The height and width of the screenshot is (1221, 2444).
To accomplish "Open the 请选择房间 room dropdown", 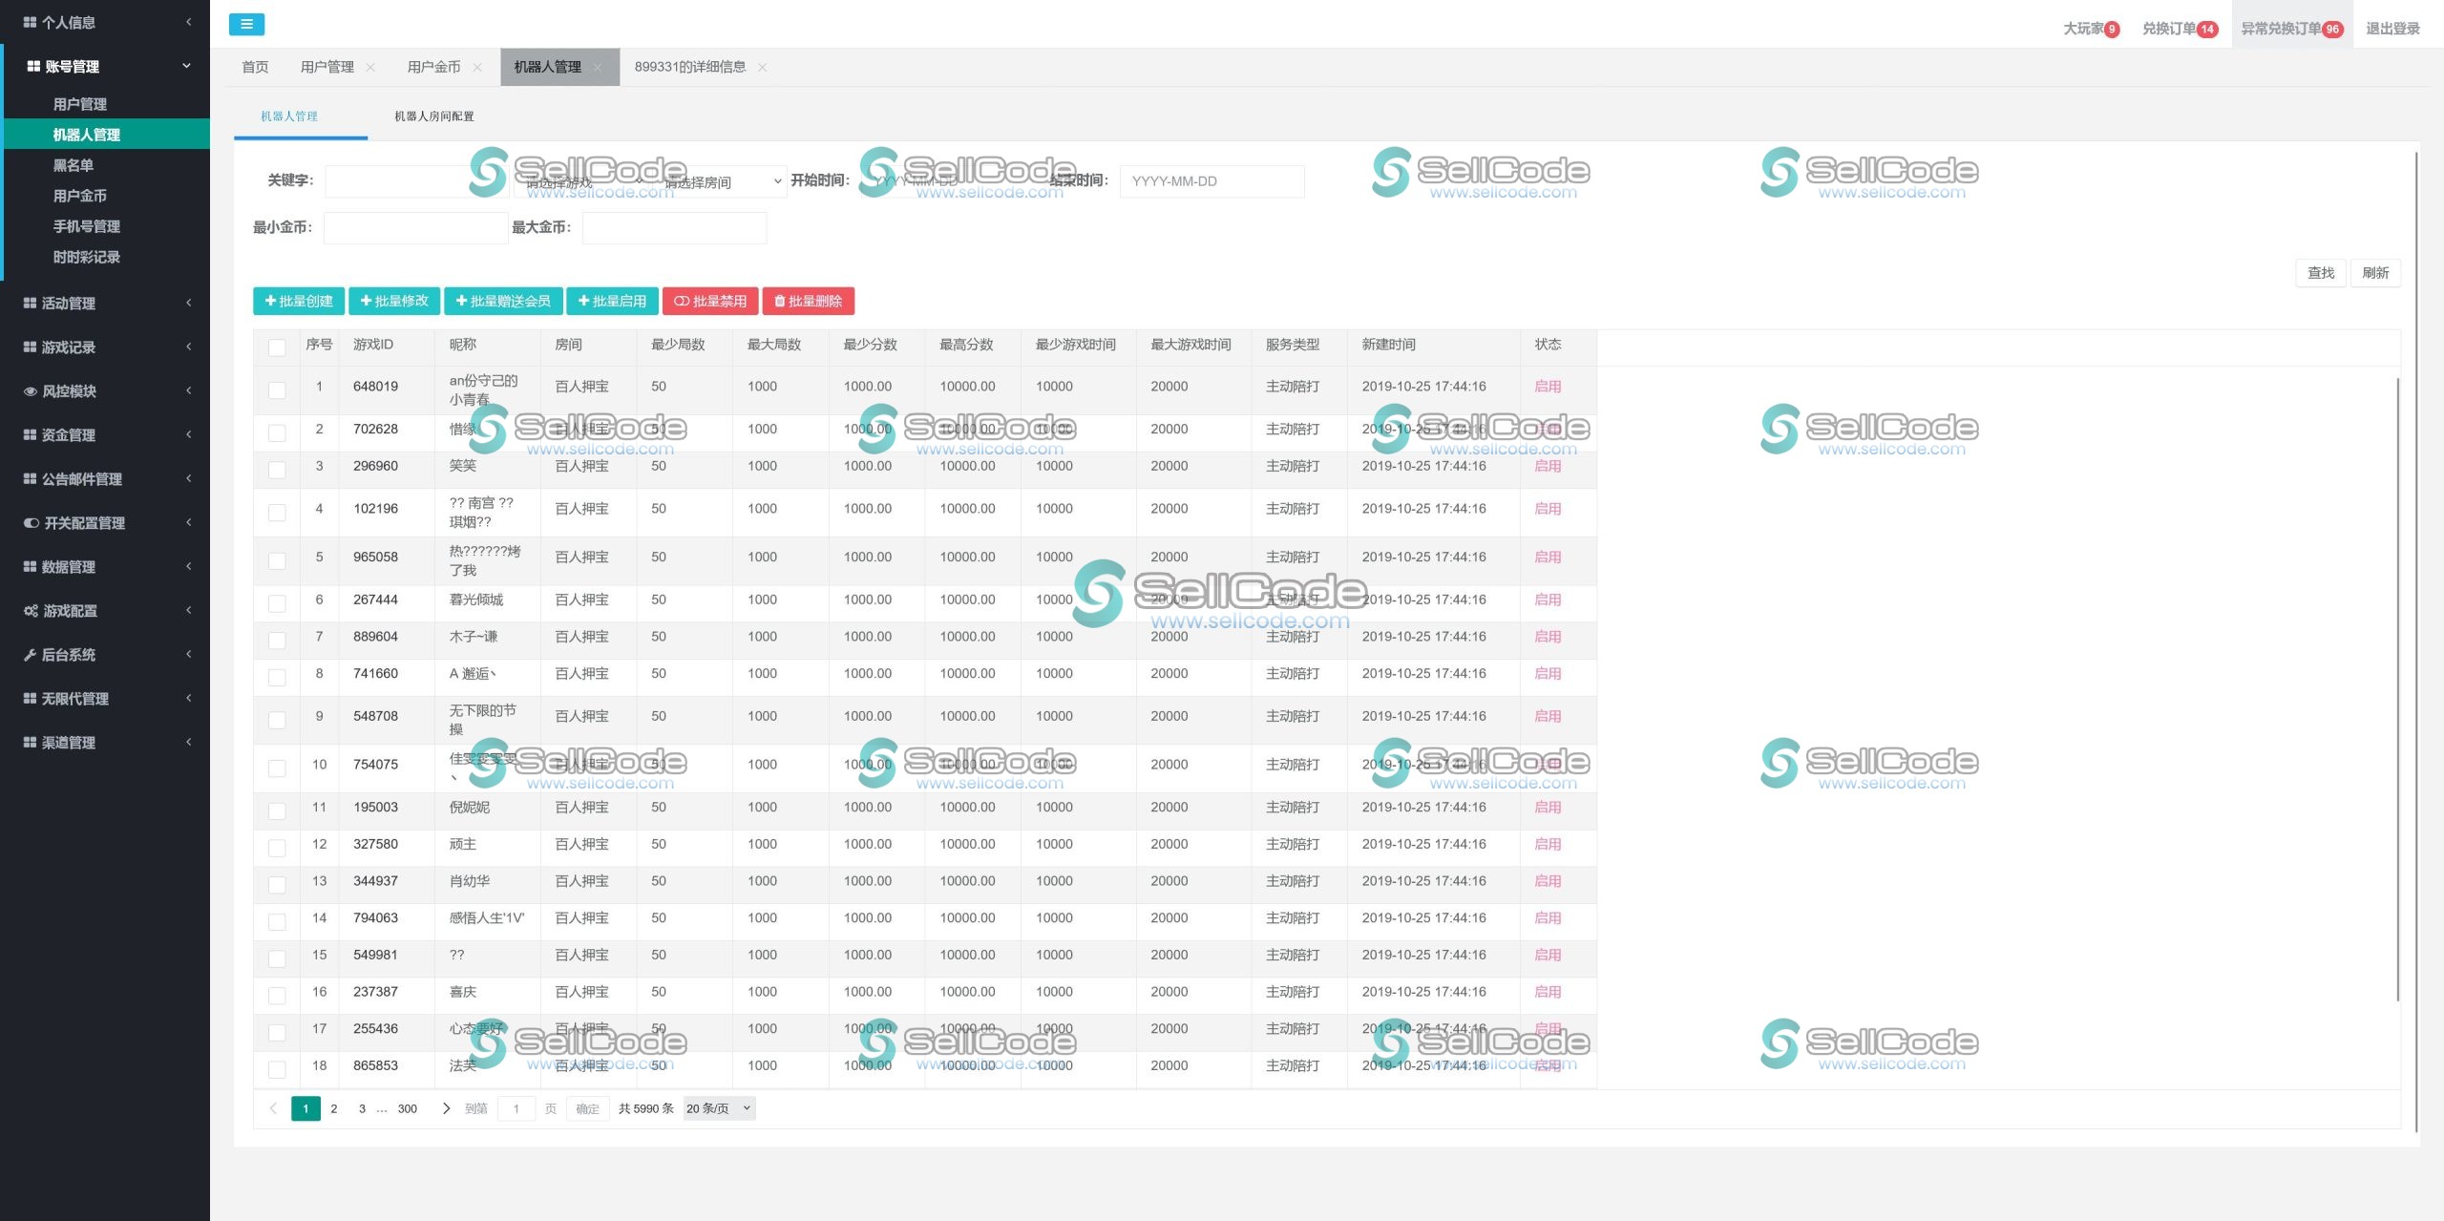I will pos(723,181).
